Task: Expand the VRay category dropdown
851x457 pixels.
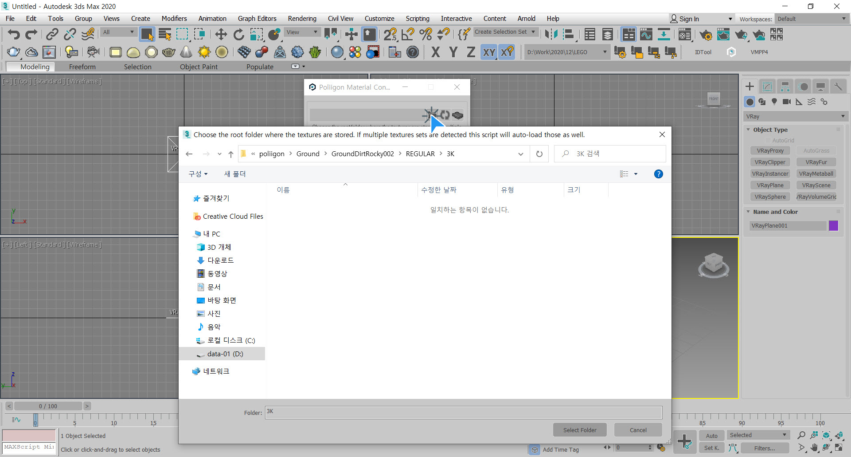Action: pos(796,117)
